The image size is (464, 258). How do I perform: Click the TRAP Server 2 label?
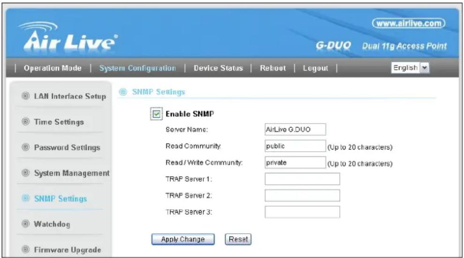pos(189,195)
